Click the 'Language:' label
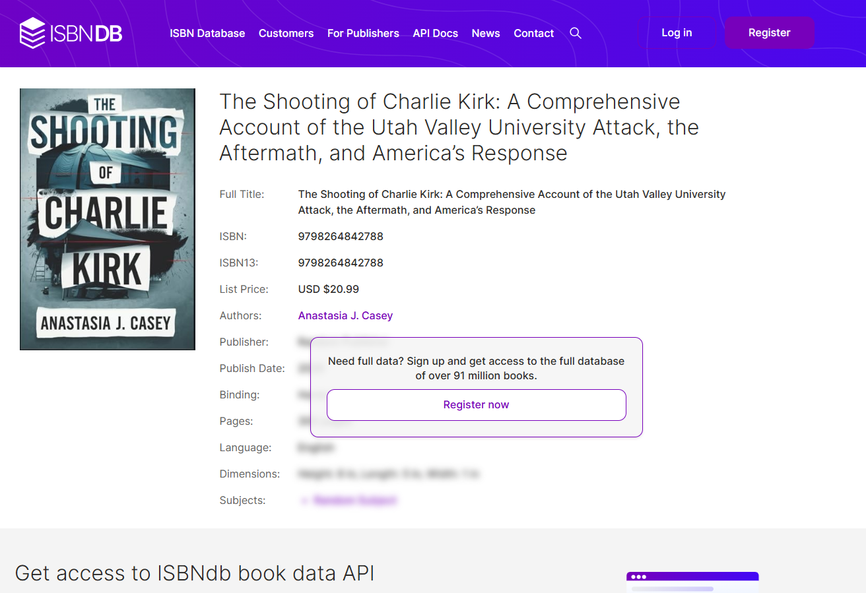Viewport: 866px width, 593px height. point(246,447)
